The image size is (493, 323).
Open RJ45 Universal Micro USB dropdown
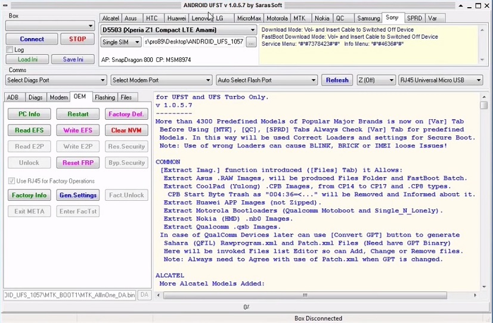441,80
